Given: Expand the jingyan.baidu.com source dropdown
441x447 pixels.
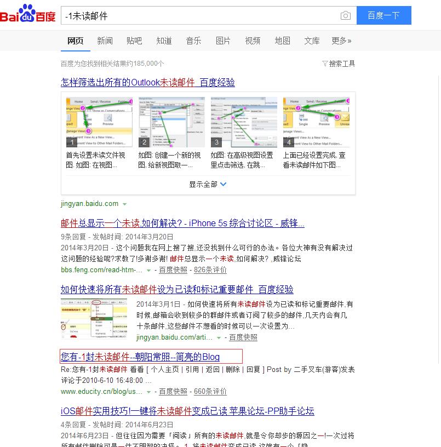Looking at the screenshot, I should [124, 203].
